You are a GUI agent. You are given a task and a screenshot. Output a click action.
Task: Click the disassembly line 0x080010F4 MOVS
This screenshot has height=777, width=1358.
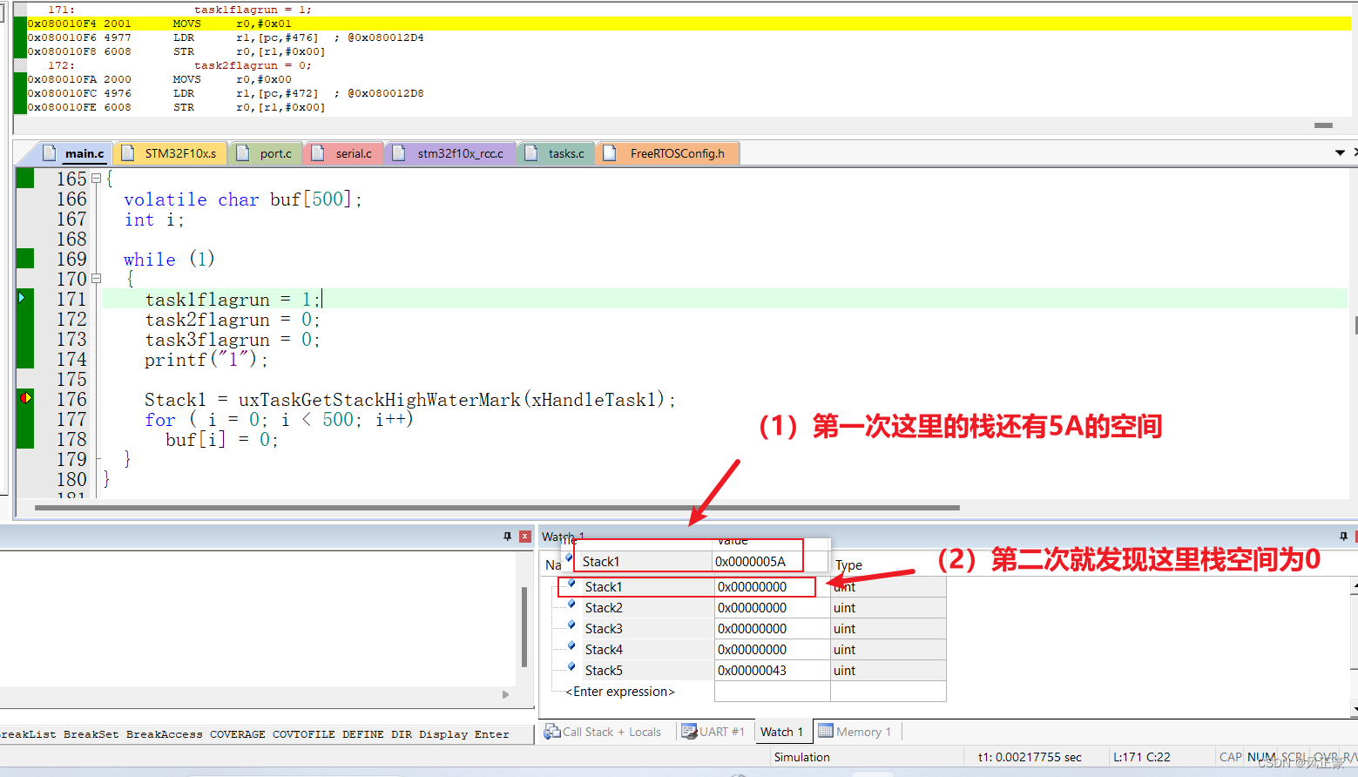click(x=688, y=24)
